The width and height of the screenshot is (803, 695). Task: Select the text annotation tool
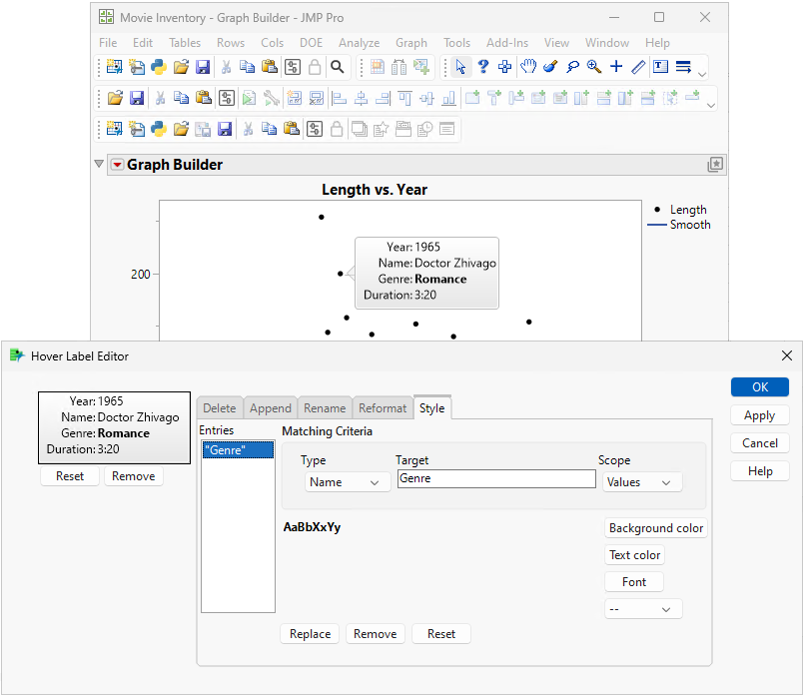[x=660, y=67]
